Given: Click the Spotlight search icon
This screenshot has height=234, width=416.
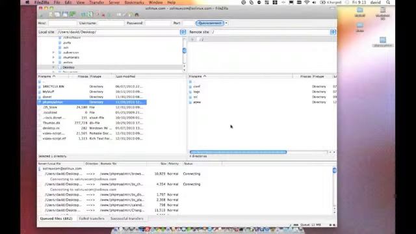Looking at the screenshot, I should (x=388, y=3).
